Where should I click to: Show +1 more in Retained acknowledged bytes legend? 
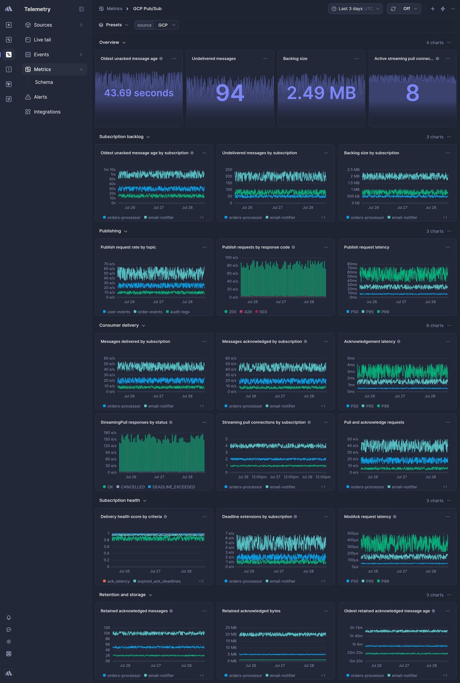(x=323, y=676)
